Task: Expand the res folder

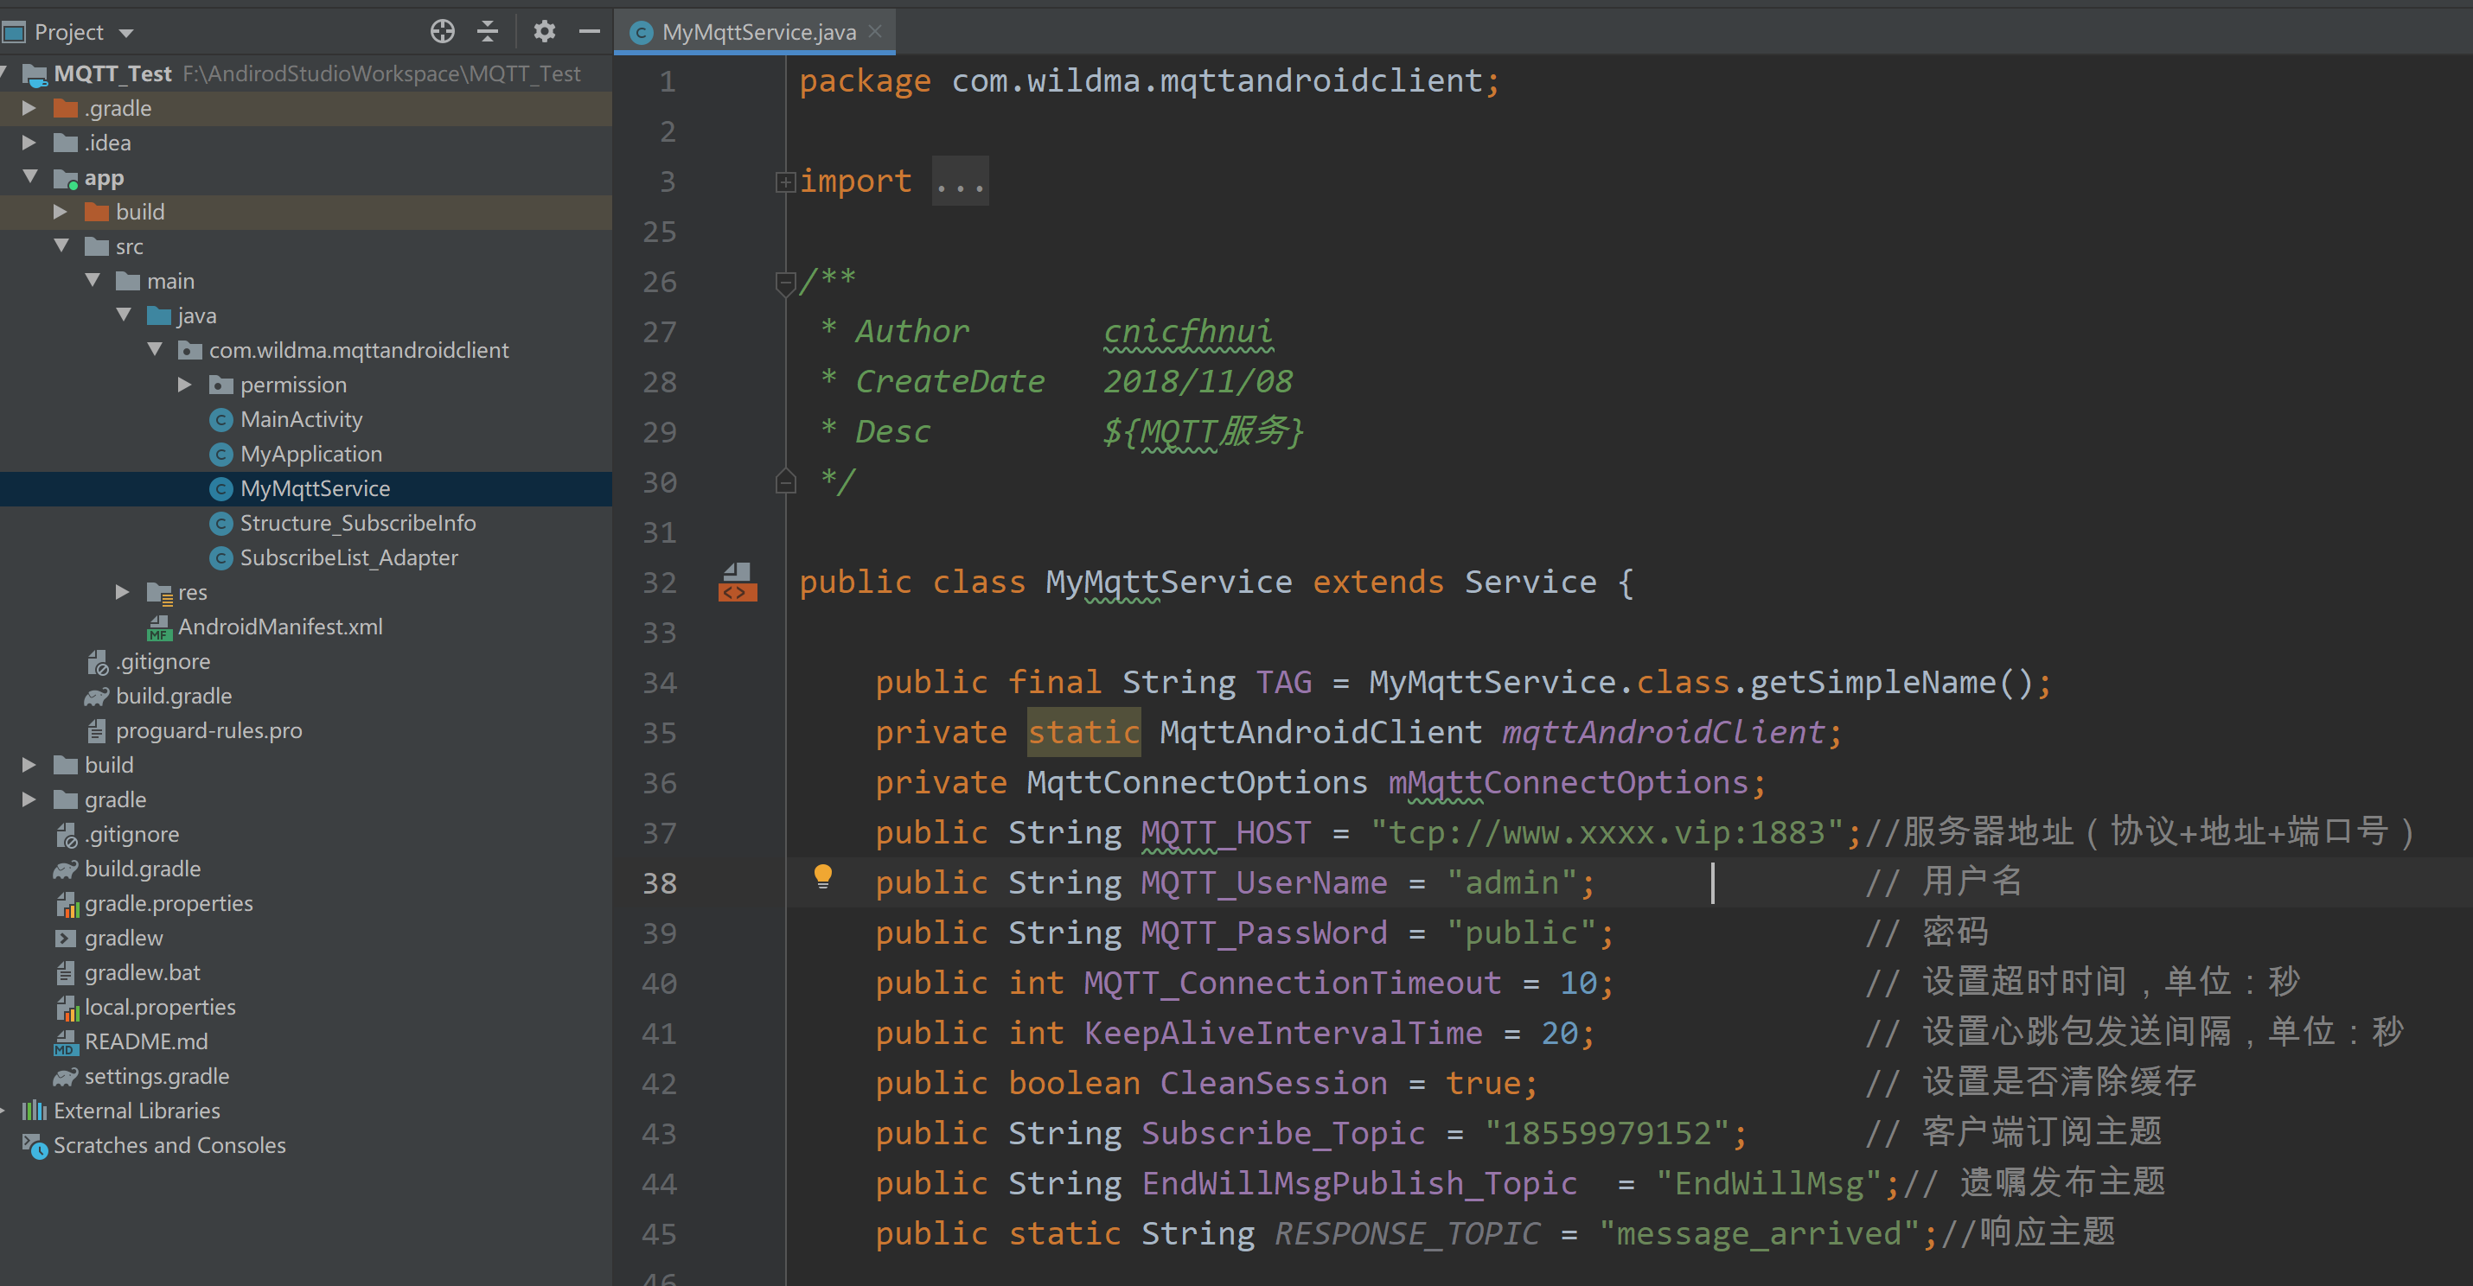Action: click(x=123, y=592)
